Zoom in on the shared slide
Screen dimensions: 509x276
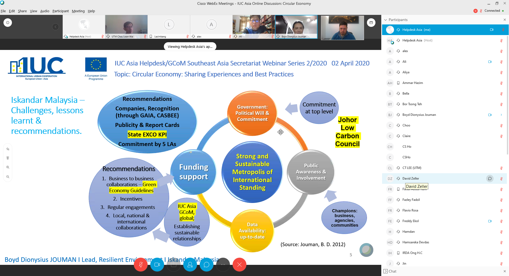[x=8, y=167]
